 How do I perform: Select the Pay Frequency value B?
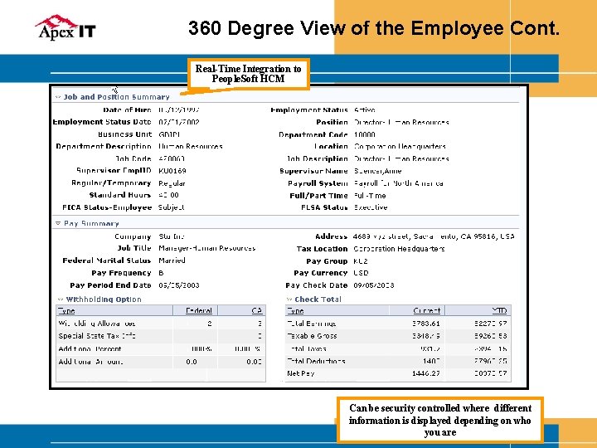161,273
